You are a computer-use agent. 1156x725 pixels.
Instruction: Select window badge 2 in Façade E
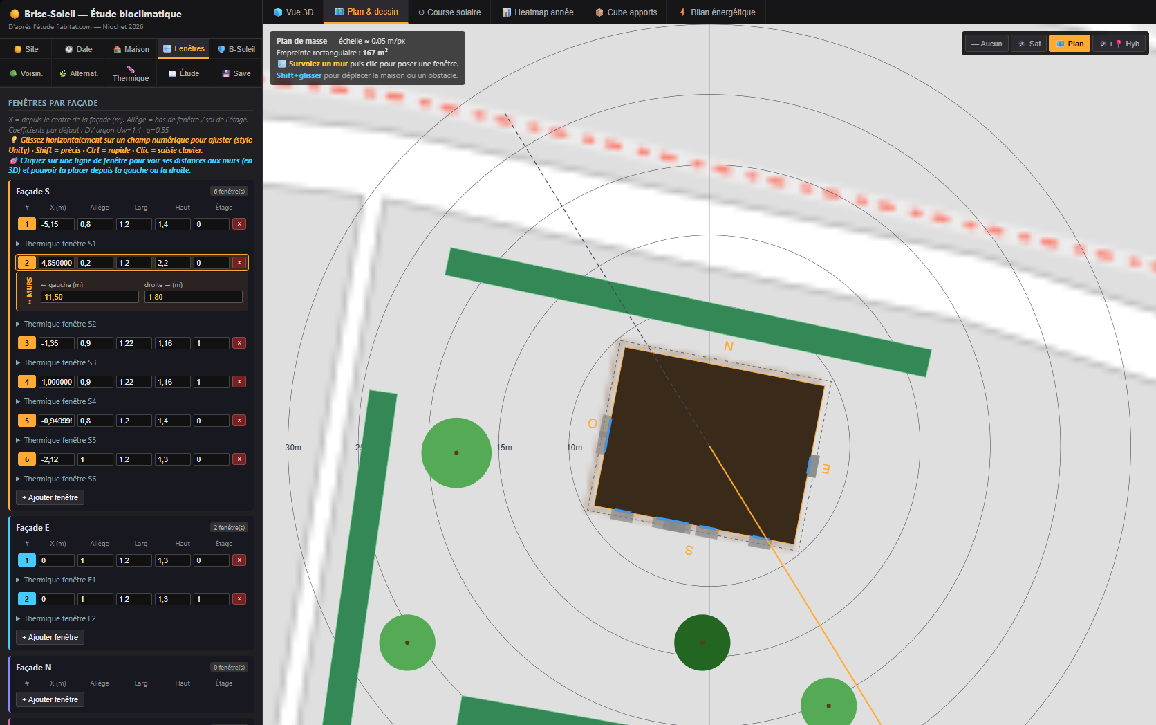tap(27, 599)
